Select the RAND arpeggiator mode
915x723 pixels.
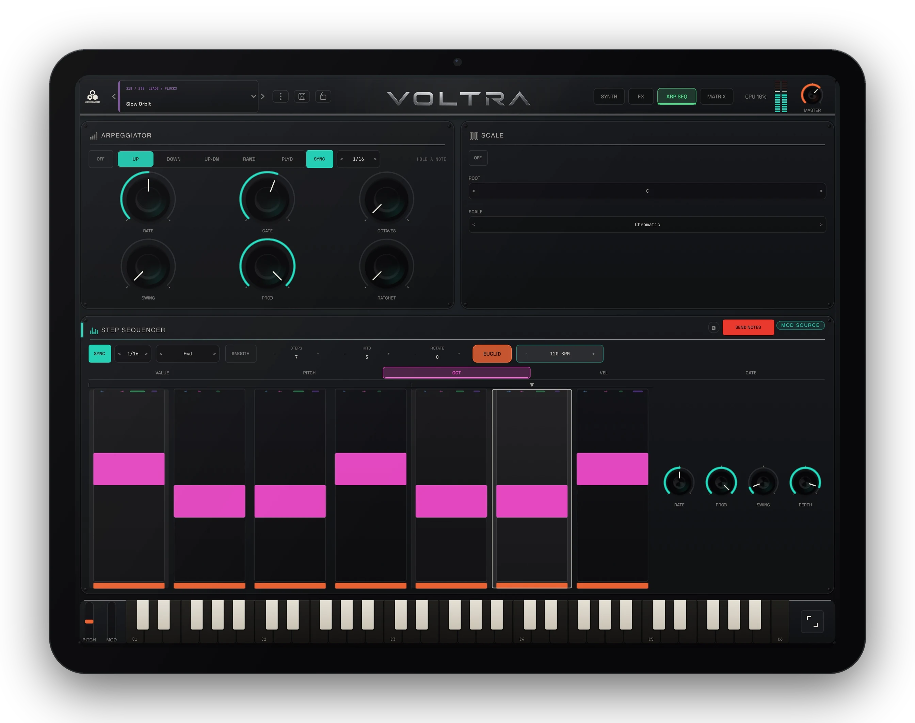pos(249,159)
